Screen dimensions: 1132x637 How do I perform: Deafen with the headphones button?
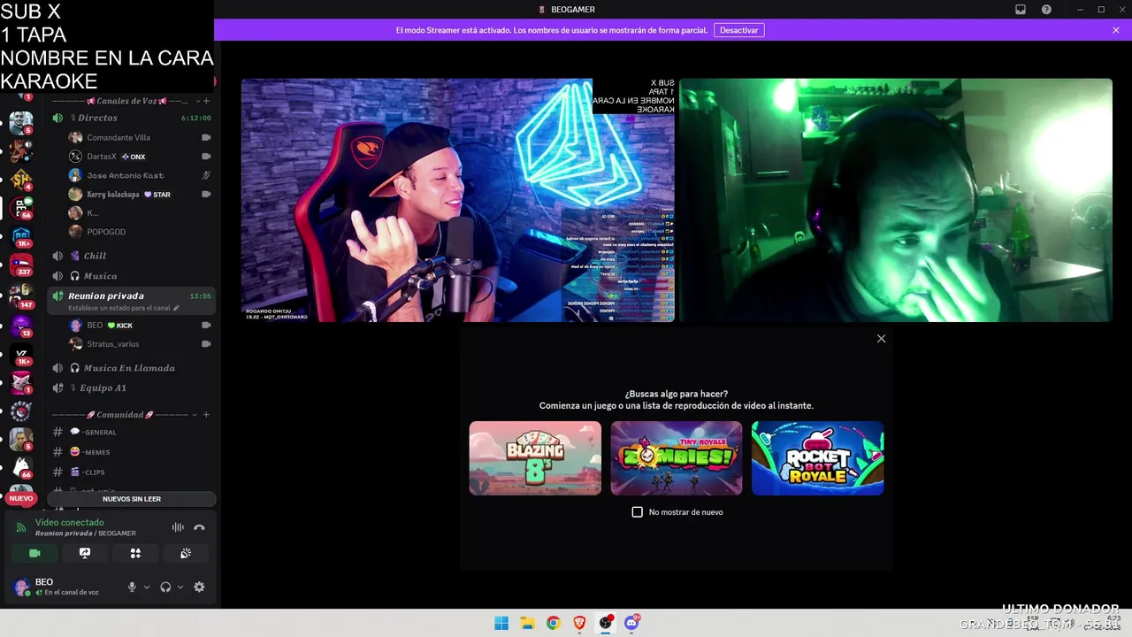click(x=165, y=587)
